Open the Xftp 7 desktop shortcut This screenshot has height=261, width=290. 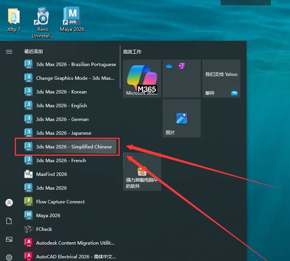point(14,19)
